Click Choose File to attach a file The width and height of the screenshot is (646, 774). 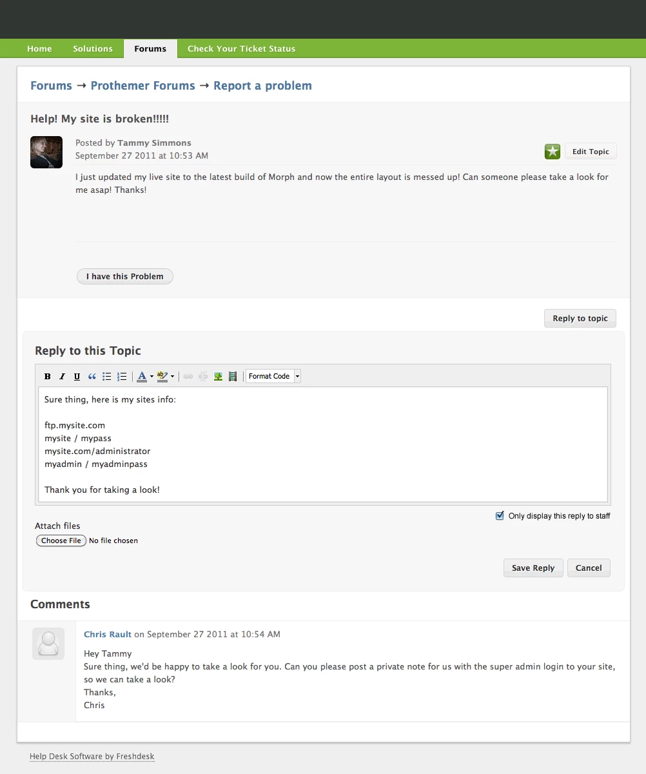(x=61, y=541)
